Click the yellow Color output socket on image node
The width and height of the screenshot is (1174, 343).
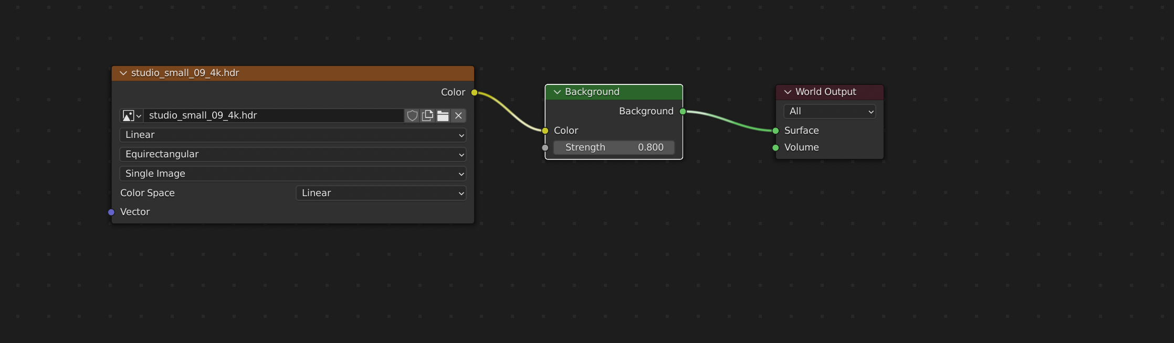coord(474,93)
